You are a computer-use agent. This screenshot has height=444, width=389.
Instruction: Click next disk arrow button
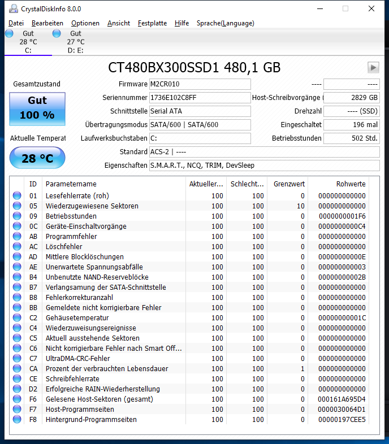[373, 68]
